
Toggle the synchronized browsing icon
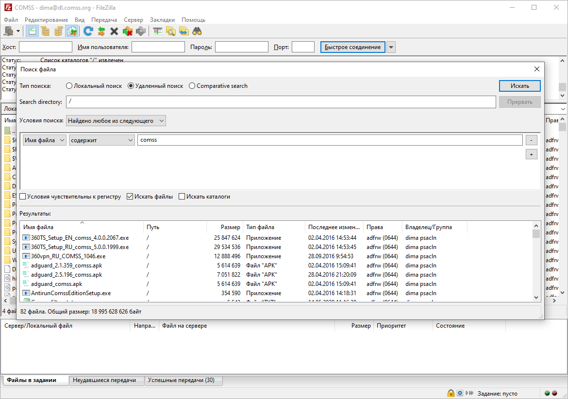[184, 32]
